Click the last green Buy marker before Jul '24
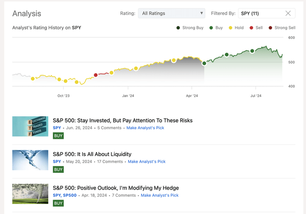The height and width of the screenshot is (214, 306). point(252,51)
